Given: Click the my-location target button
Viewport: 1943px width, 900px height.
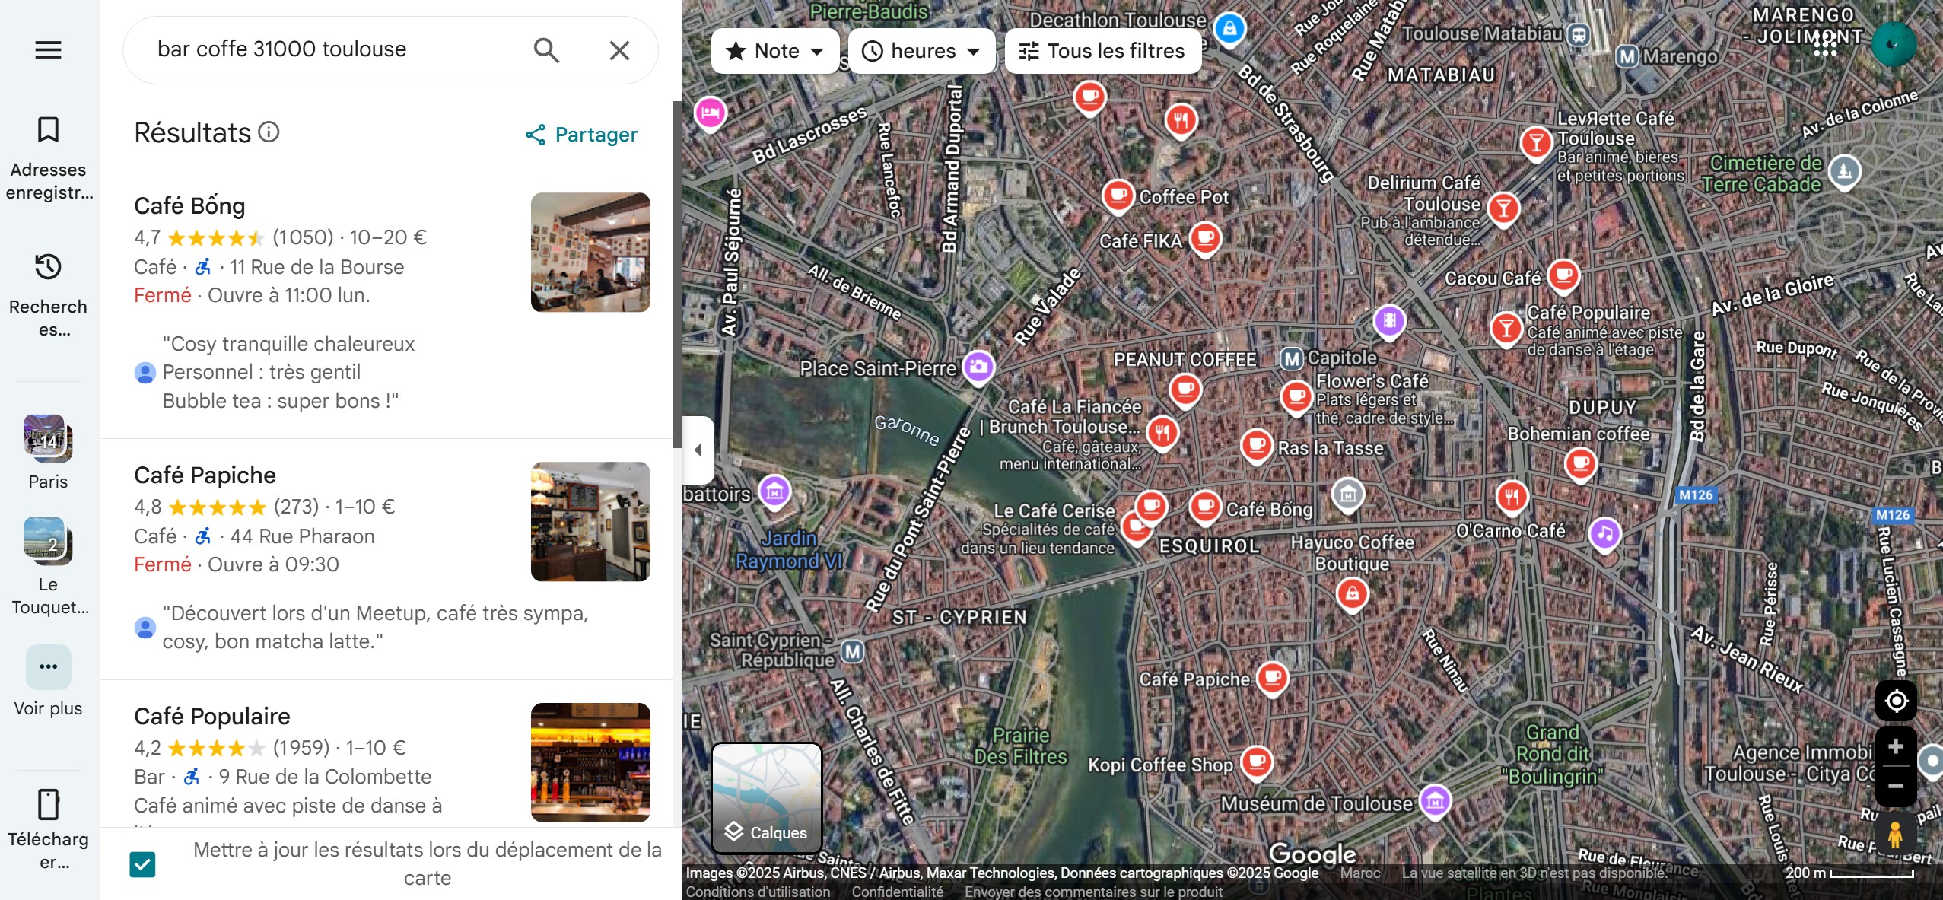Looking at the screenshot, I should pos(1896,700).
